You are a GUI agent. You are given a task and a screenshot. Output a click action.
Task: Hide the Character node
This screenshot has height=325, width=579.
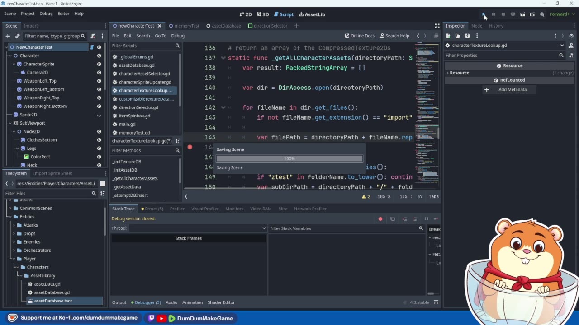(x=99, y=56)
